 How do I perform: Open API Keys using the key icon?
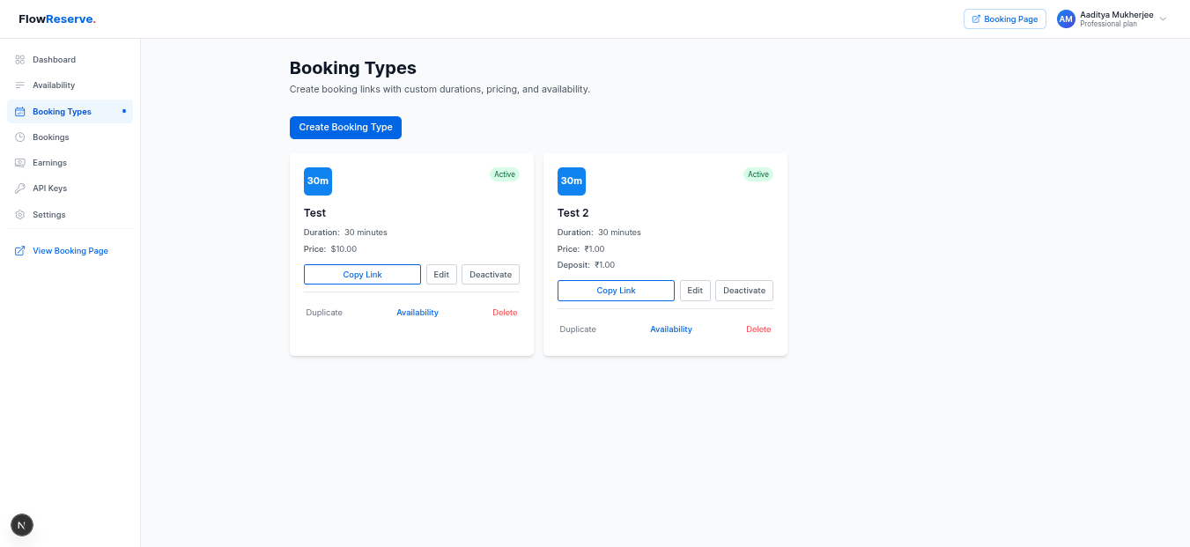coord(19,188)
